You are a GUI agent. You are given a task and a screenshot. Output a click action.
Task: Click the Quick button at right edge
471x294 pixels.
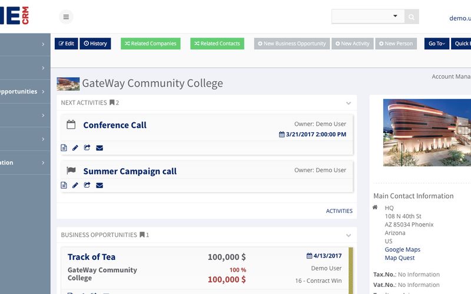[x=461, y=44]
